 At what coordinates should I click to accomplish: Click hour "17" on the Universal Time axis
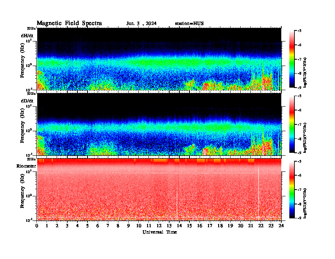tap(210, 226)
